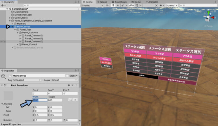Open the Animator tab
This screenshot has height=126, width=218.
[x=152, y=2]
